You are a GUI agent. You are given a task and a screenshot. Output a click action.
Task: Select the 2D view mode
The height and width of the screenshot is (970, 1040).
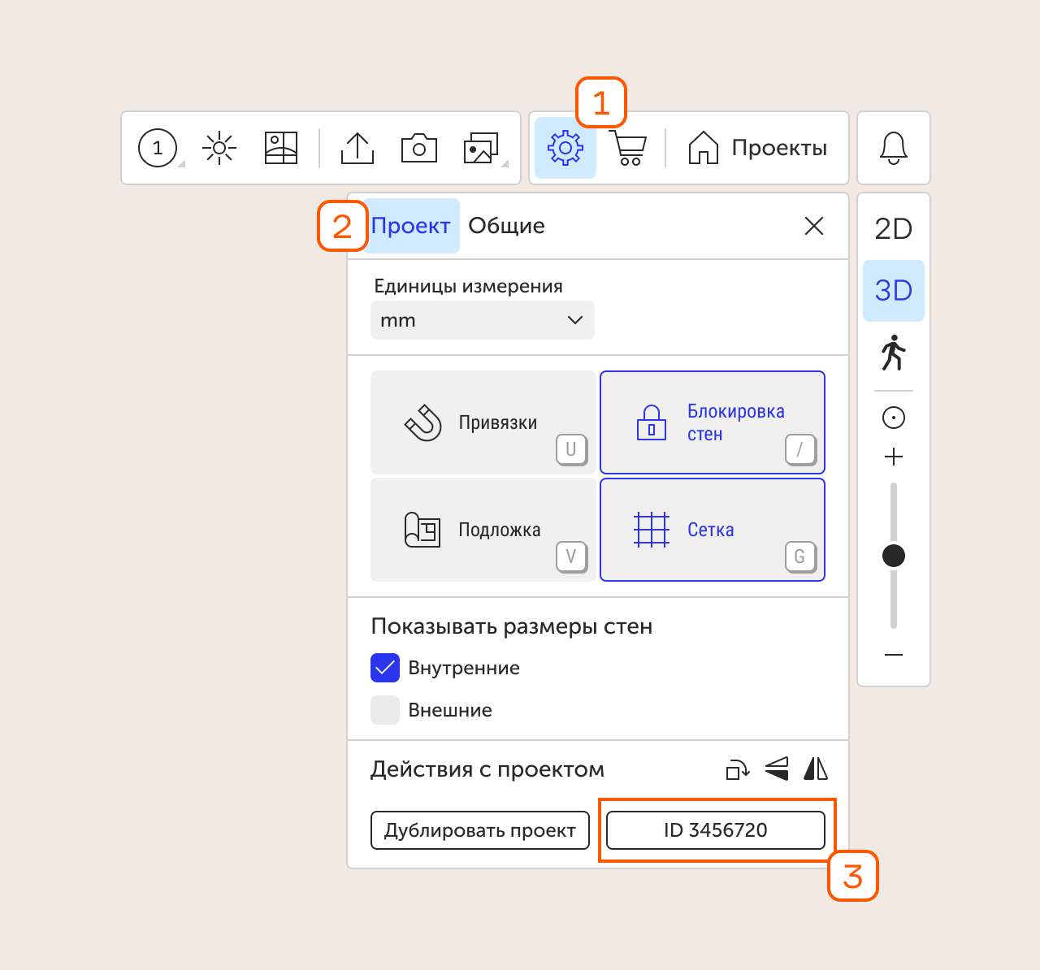coord(893,229)
